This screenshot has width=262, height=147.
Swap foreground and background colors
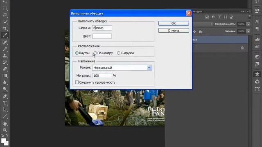click(7, 135)
